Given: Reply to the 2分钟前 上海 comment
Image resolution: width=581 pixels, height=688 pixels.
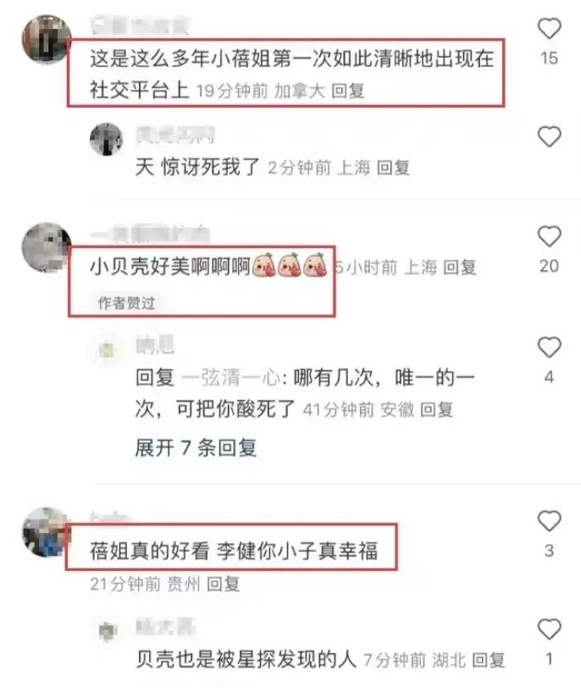Looking at the screenshot, I should click(393, 168).
